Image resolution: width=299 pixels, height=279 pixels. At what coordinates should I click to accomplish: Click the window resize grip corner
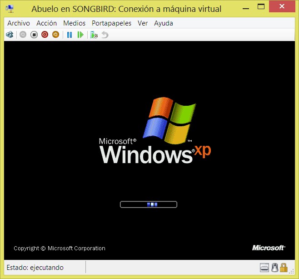[292, 271]
